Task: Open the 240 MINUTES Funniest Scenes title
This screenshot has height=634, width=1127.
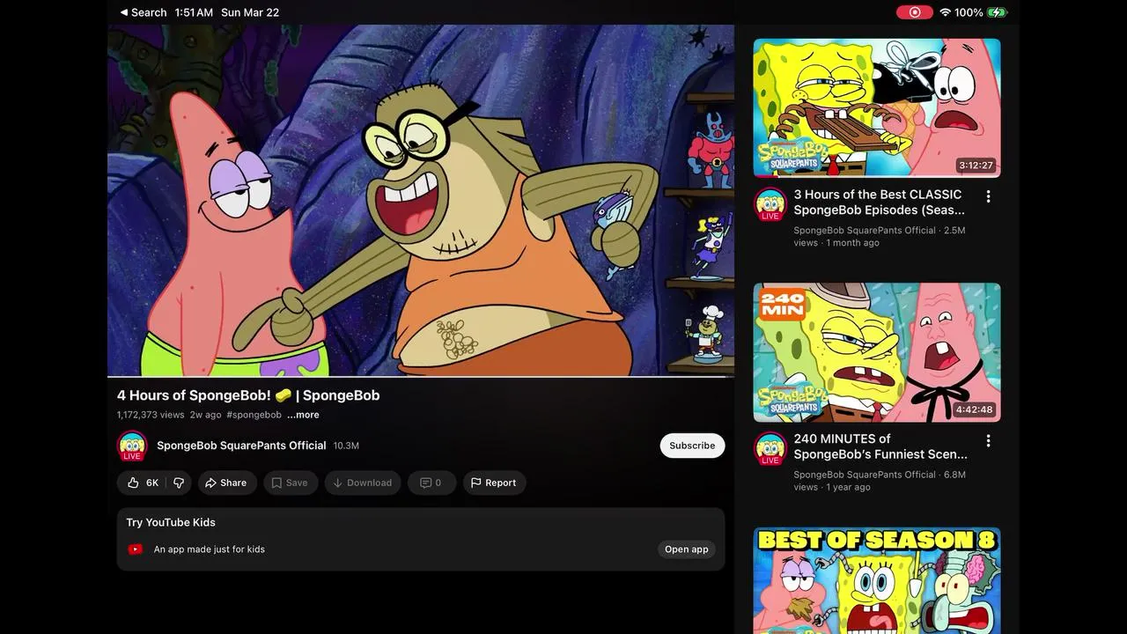Action: [880, 446]
